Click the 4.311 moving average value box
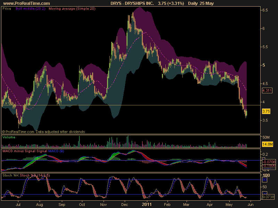Viewport: 278px width, 208px height. coord(267,90)
